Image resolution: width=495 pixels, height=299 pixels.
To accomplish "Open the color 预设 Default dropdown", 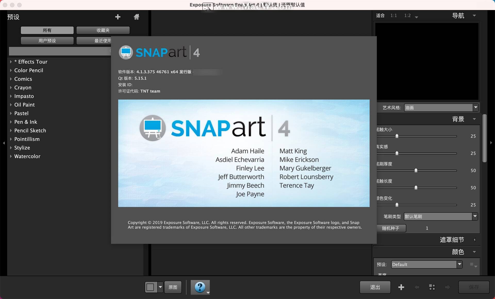I will tap(427, 265).
